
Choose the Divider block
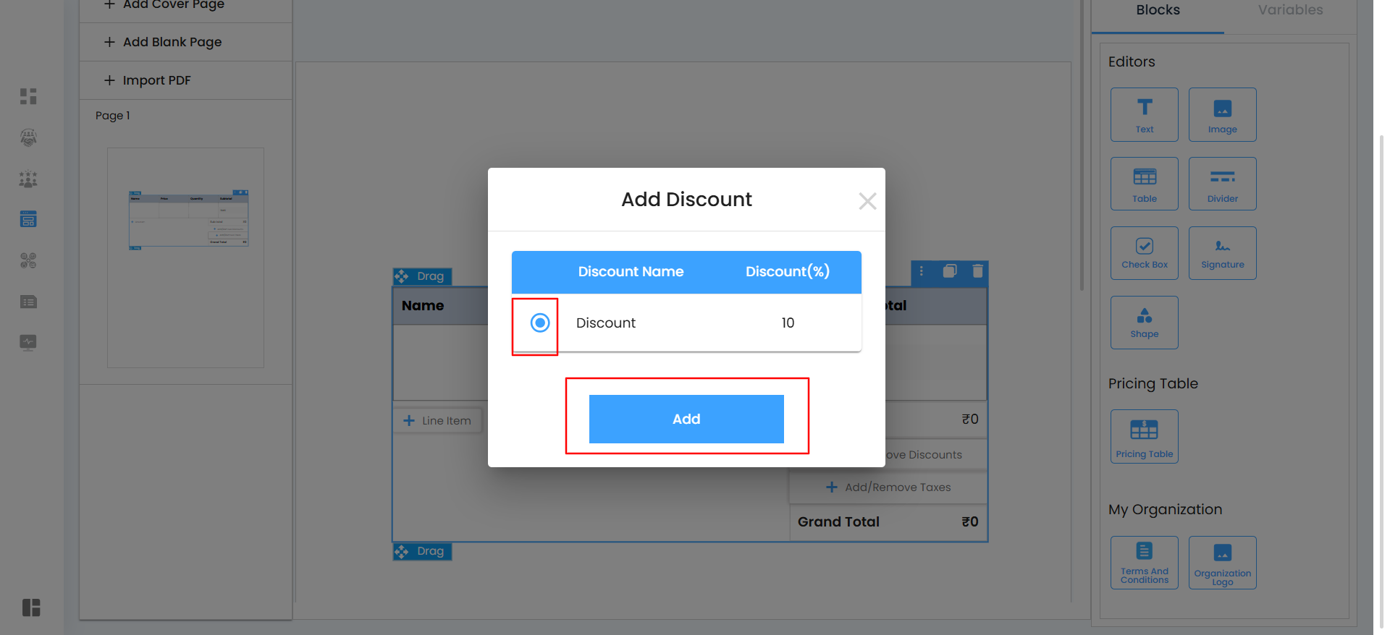(x=1222, y=184)
